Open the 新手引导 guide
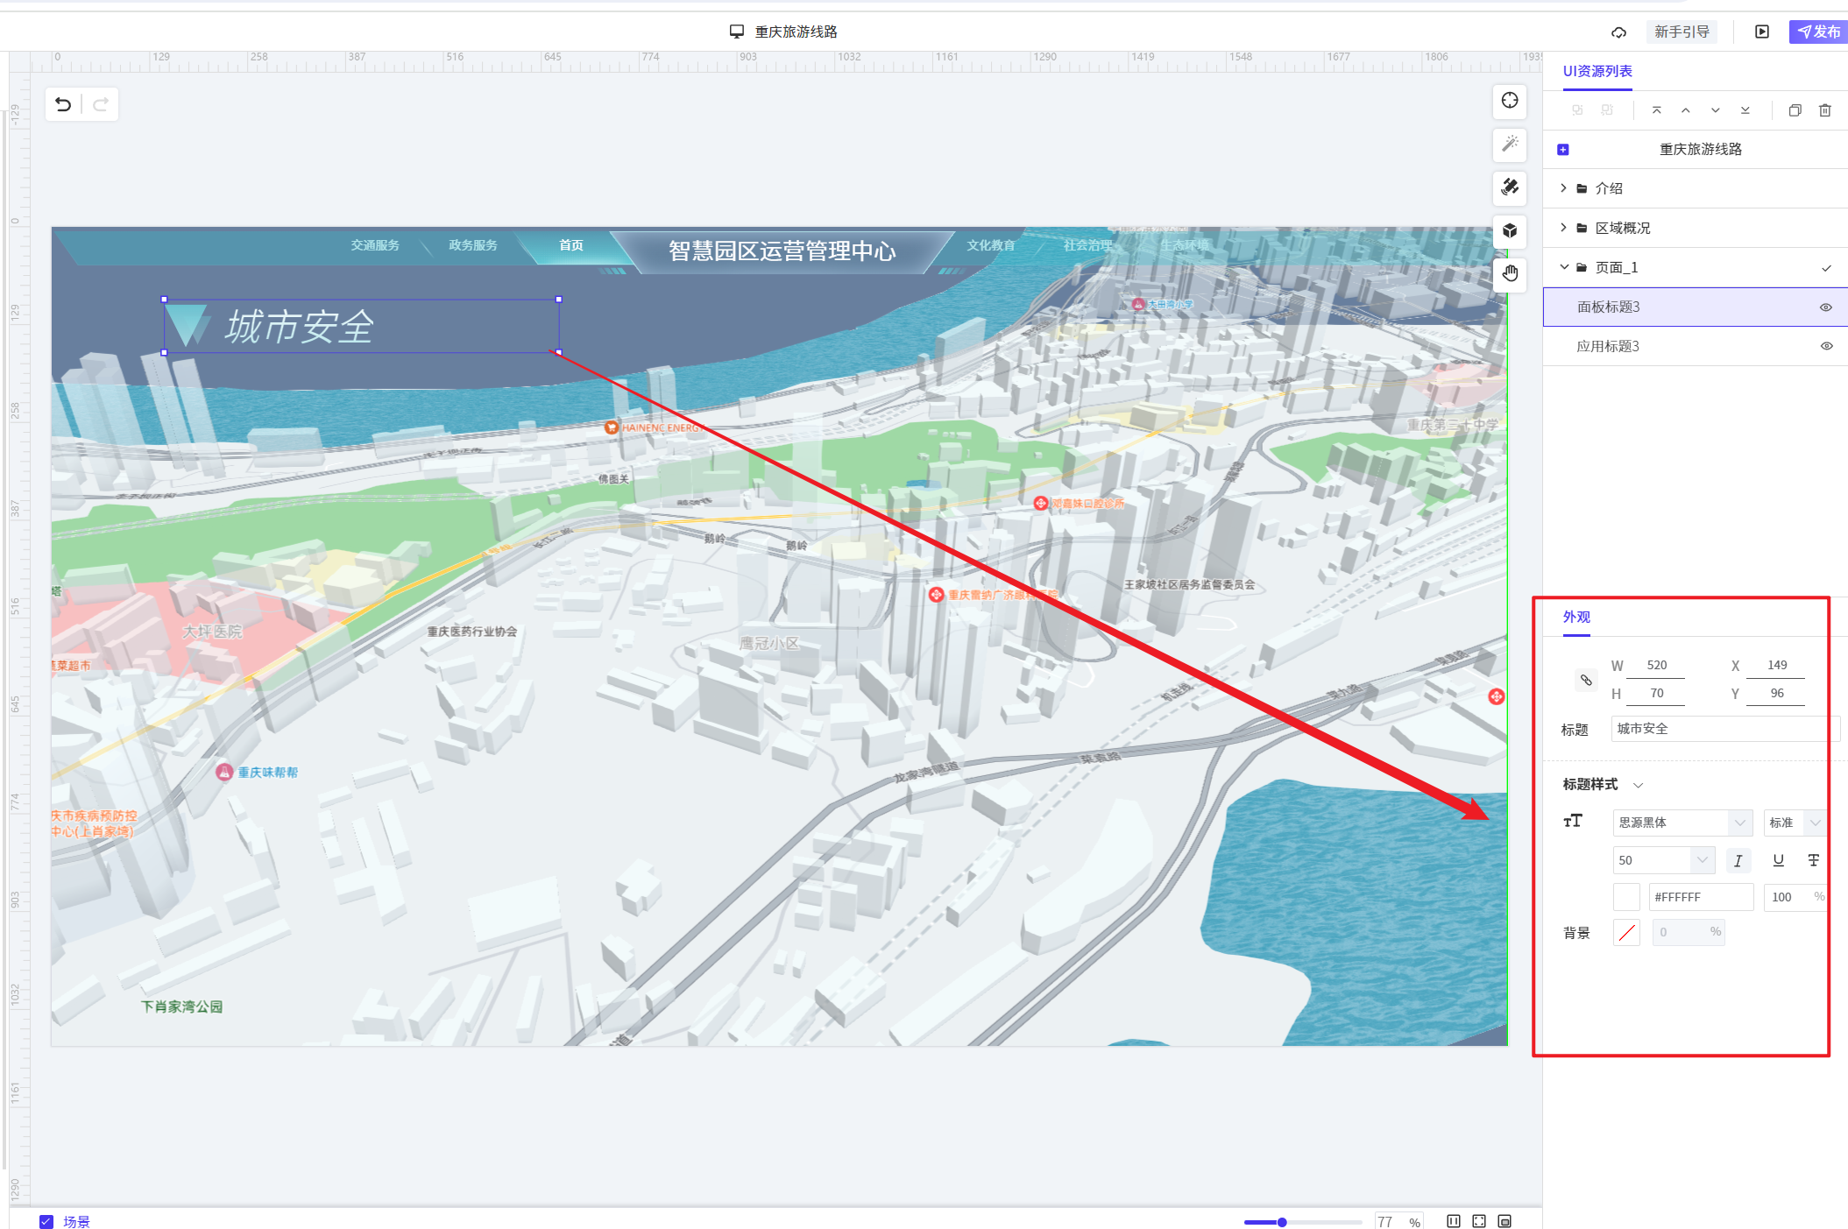The image size is (1848, 1229). (x=1682, y=32)
